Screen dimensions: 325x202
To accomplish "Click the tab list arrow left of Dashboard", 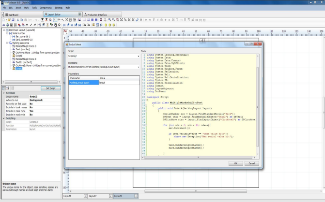I will 2,15.
